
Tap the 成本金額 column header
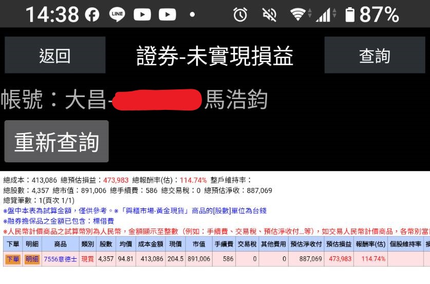pos(151,244)
